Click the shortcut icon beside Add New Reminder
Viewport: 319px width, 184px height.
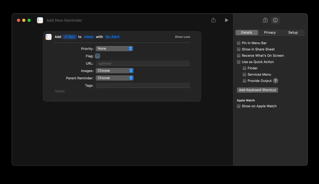pos(40,20)
